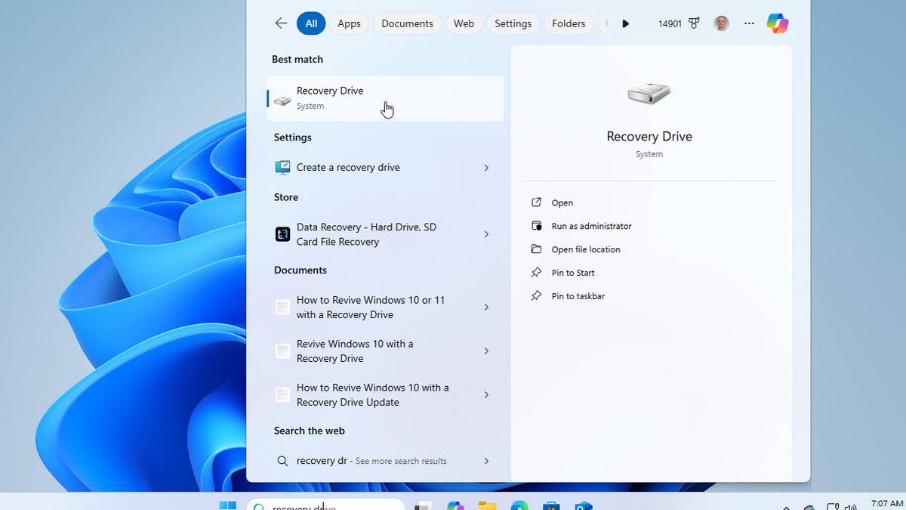The height and width of the screenshot is (510, 906).
Task: Expand Data Recovery store result chevron
Action: [x=486, y=234]
